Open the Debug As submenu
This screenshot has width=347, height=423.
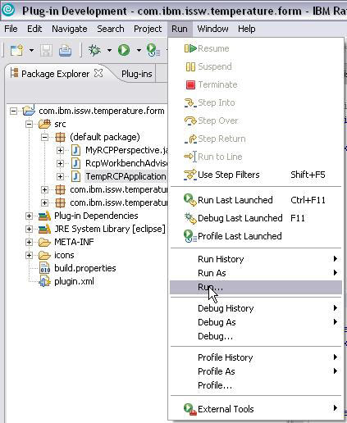pyautogui.click(x=256, y=322)
